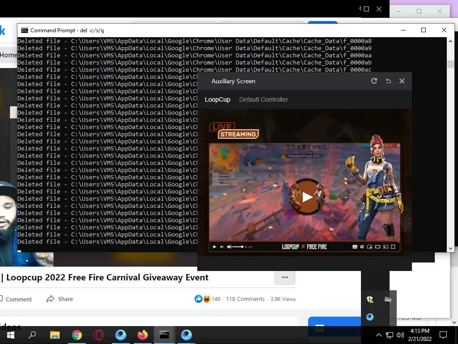Open Windows Security shield tray icon
This screenshot has width=458, height=344.
[370, 299]
